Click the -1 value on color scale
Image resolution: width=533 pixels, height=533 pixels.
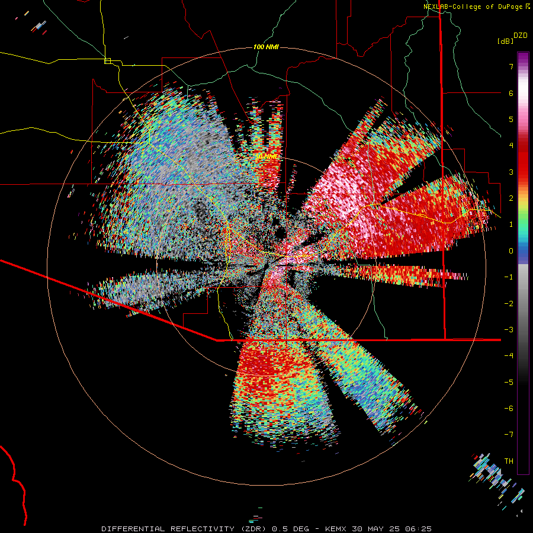tap(509, 277)
